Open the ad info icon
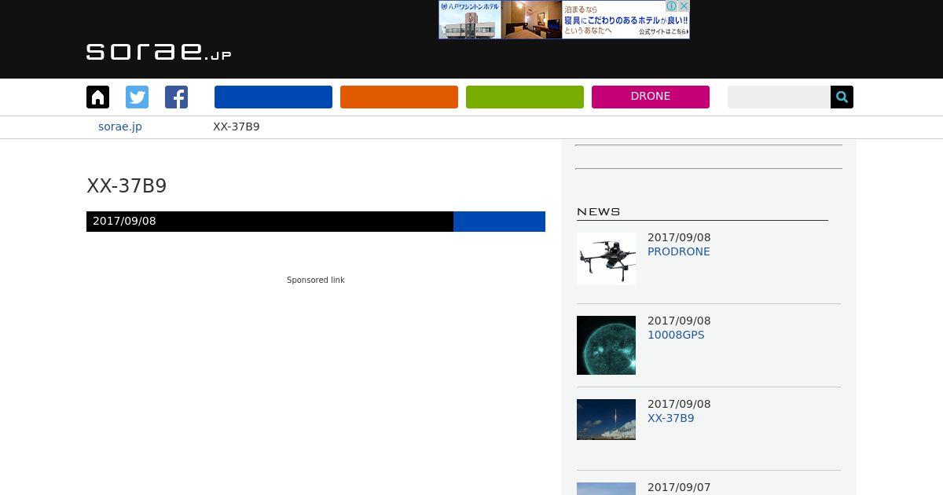Viewport: 943px width, 495px height. [x=672, y=5]
